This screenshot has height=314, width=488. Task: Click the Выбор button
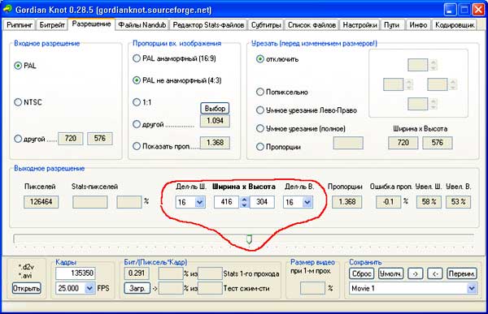[x=215, y=109]
